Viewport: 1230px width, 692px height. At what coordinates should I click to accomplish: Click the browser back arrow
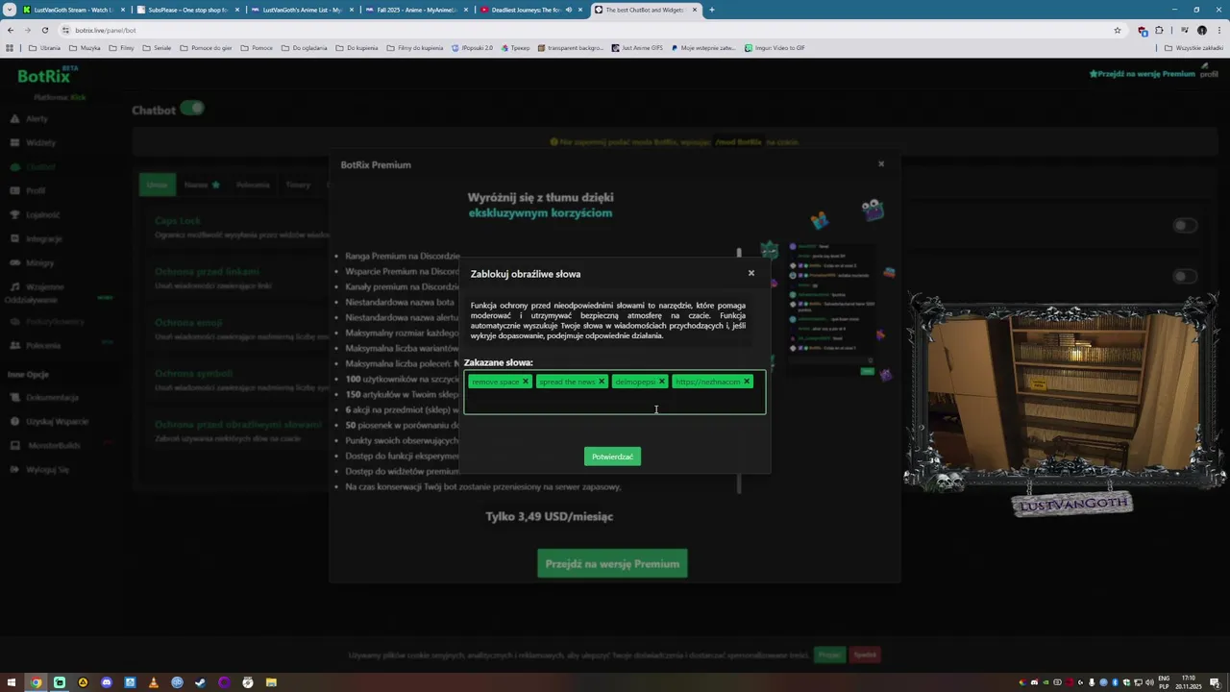tap(10, 30)
